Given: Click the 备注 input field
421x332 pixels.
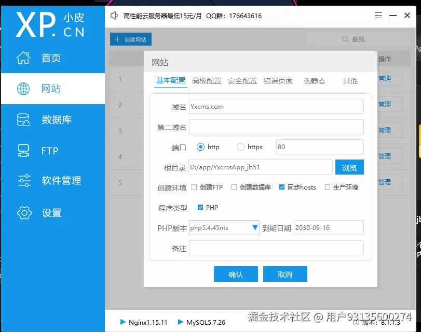Looking at the screenshot, I should point(276,248).
